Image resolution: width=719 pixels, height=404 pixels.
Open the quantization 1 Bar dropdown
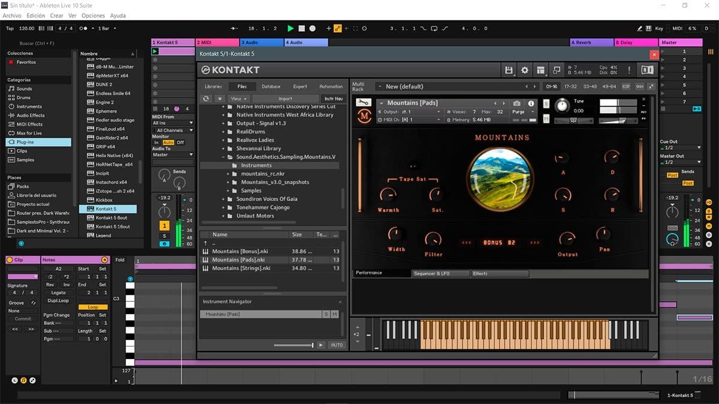coord(107,28)
